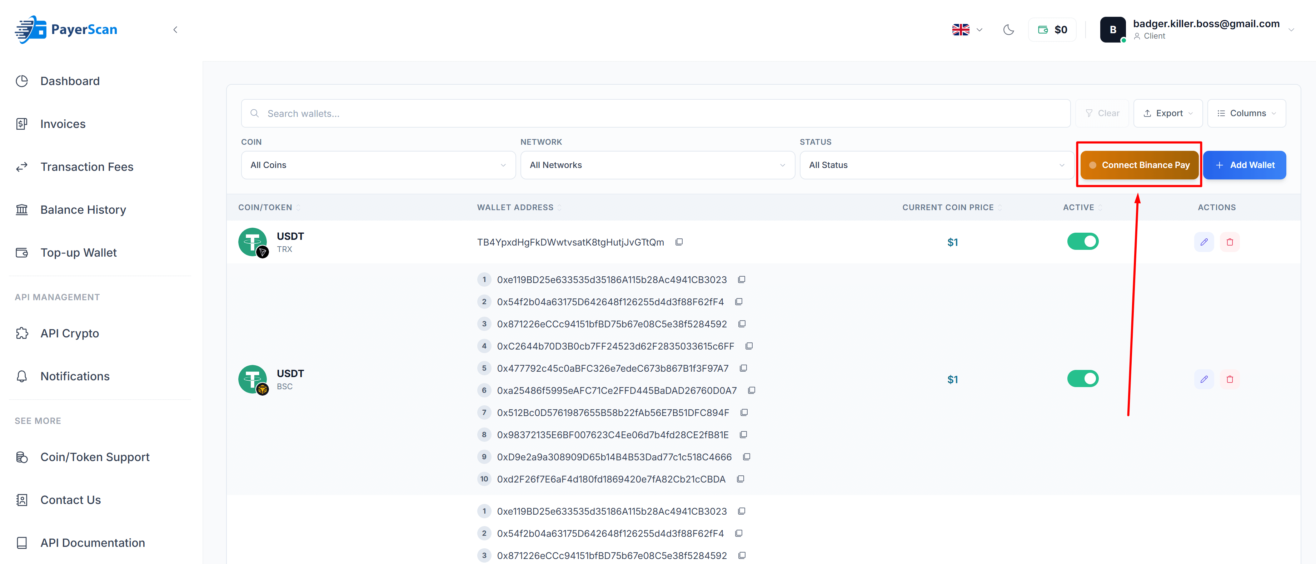
Task: Delete the USDT BSC wallet
Action: (x=1230, y=379)
